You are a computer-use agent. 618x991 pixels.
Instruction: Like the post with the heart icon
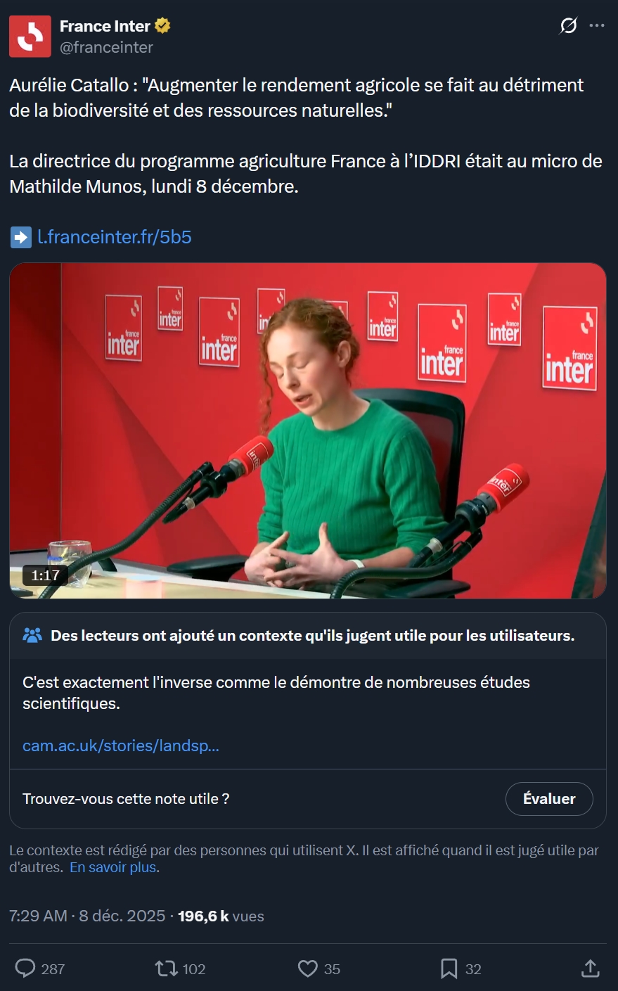[308, 968]
